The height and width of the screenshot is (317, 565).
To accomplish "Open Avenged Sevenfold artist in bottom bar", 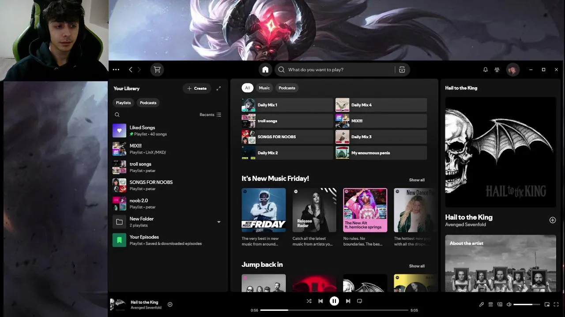I will 146,308.
